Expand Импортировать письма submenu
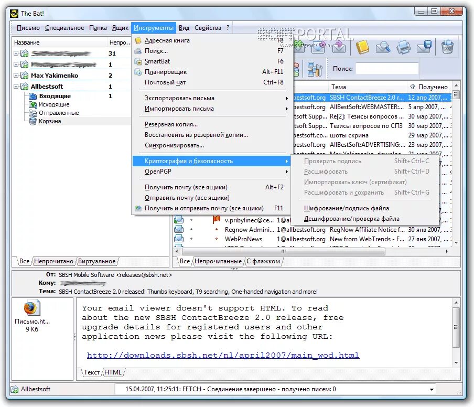Screen dimensions: 474x407 click(x=211, y=109)
